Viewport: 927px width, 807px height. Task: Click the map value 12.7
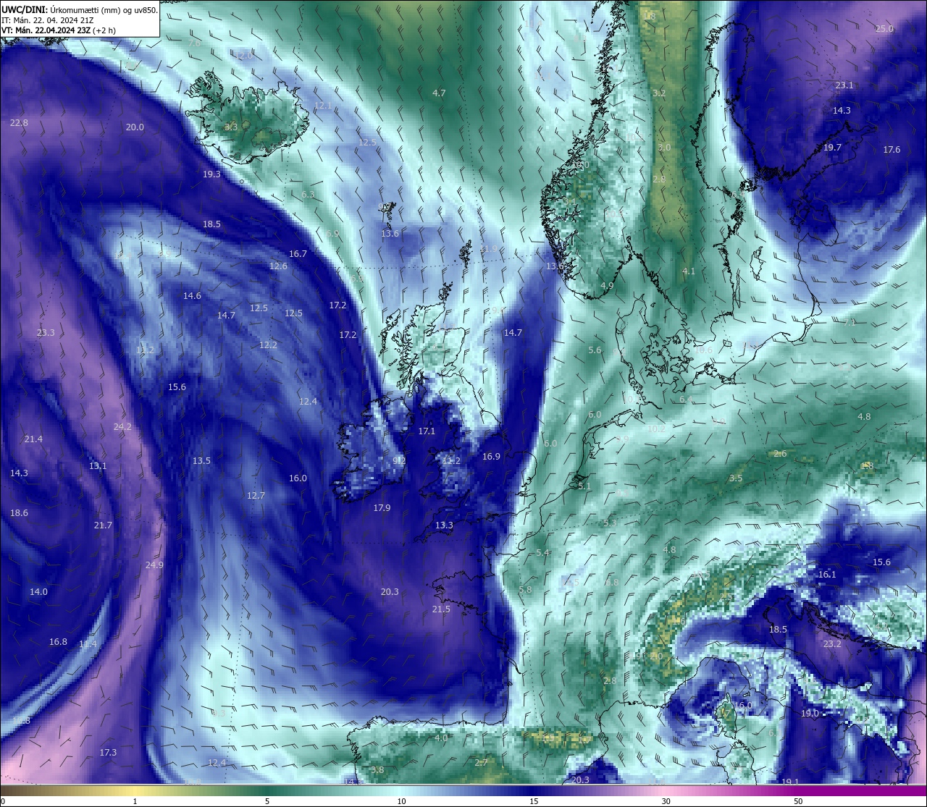pos(256,496)
